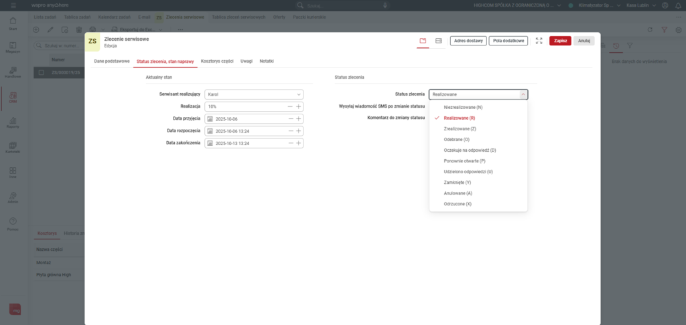Choose Udzielono odpowiedzi (U) status
686x325 pixels.
click(x=478, y=172)
